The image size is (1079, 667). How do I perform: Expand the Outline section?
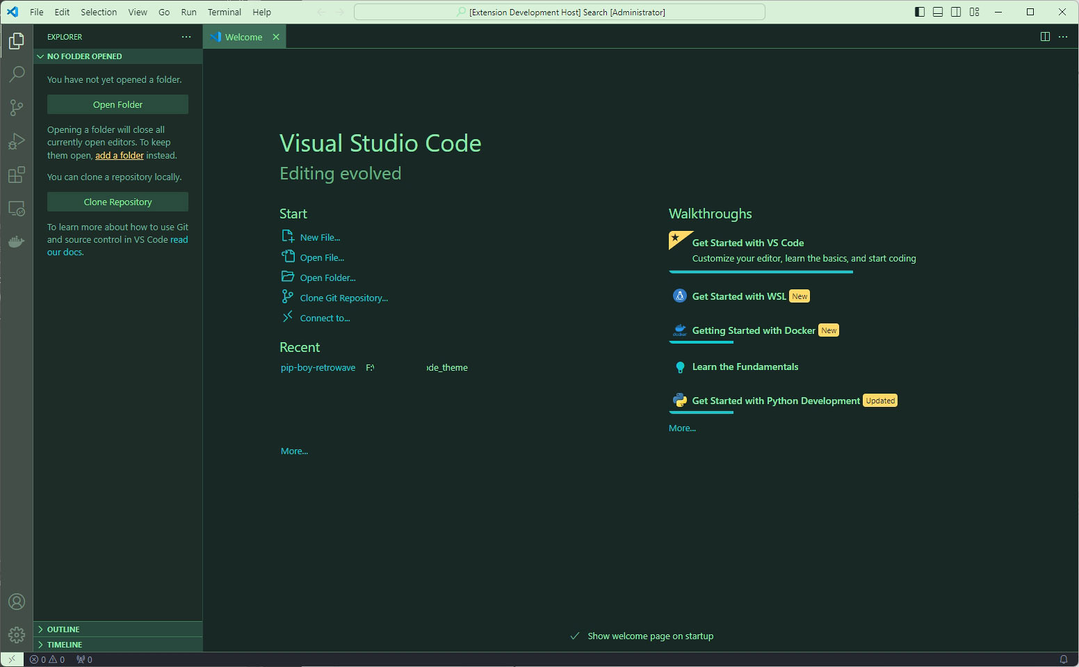point(117,629)
